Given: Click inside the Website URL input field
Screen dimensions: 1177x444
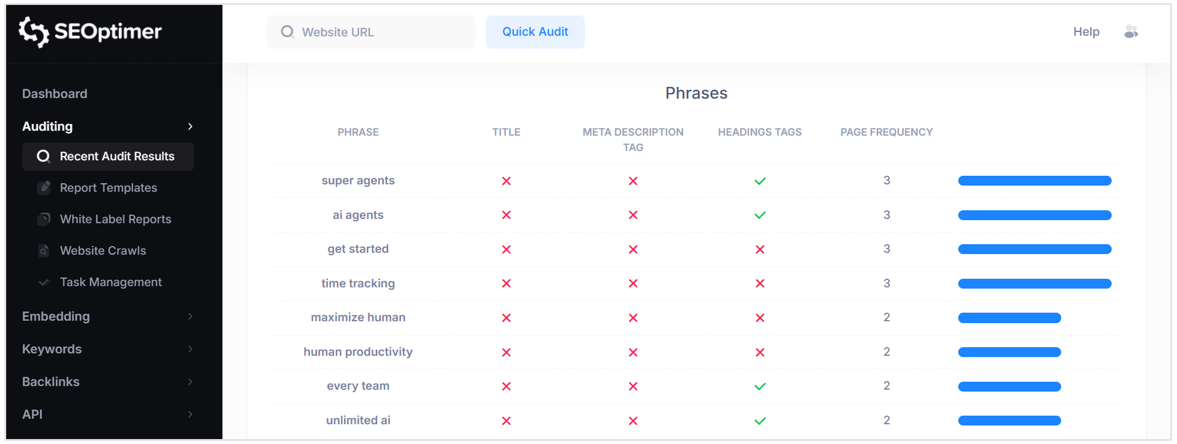Looking at the screenshot, I should coord(370,31).
